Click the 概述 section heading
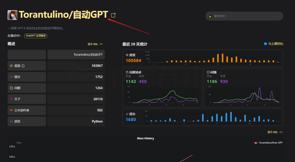295x162 pixels. 11,44
